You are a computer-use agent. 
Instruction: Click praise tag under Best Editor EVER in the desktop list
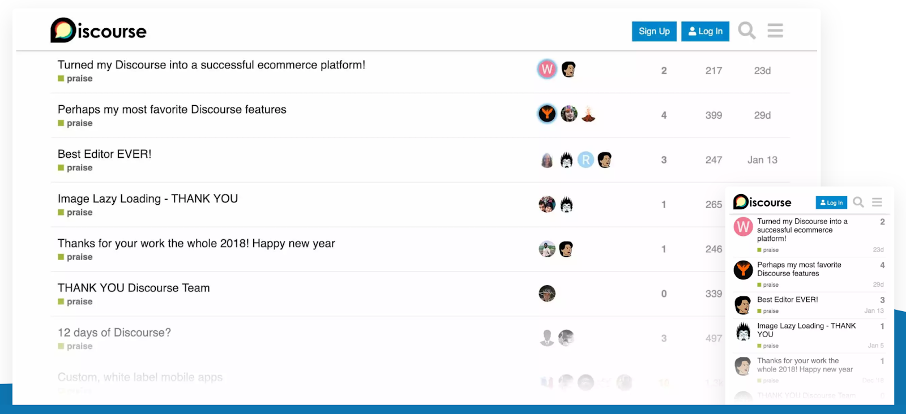(75, 168)
